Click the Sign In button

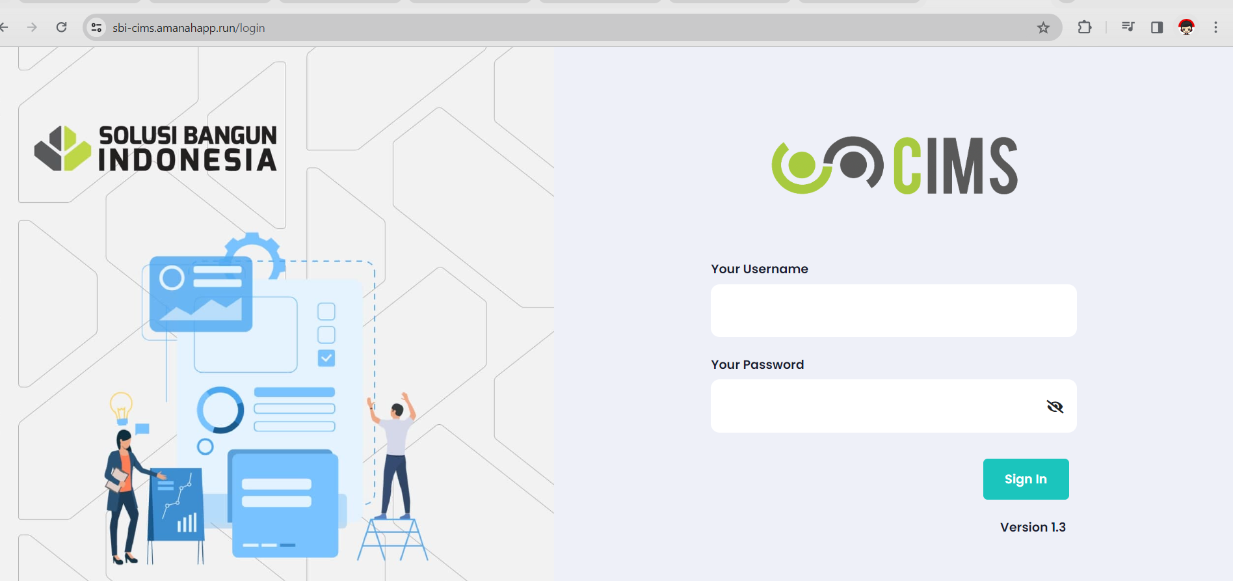(x=1026, y=479)
